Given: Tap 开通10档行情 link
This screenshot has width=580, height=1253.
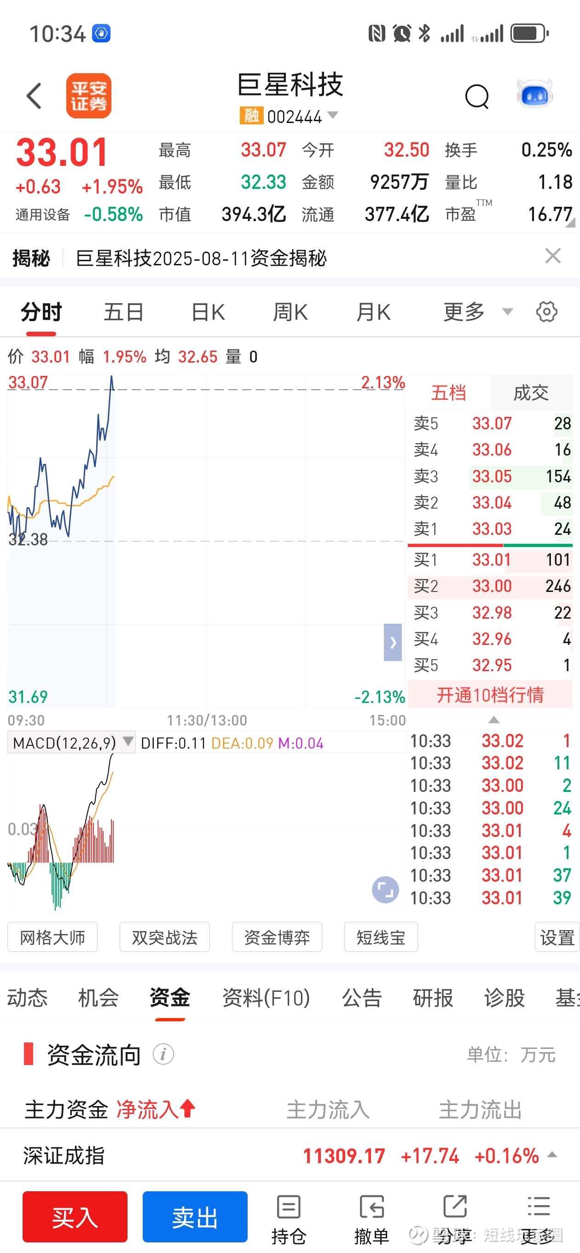Looking at the screenshot, I should (x=490, y=695).
